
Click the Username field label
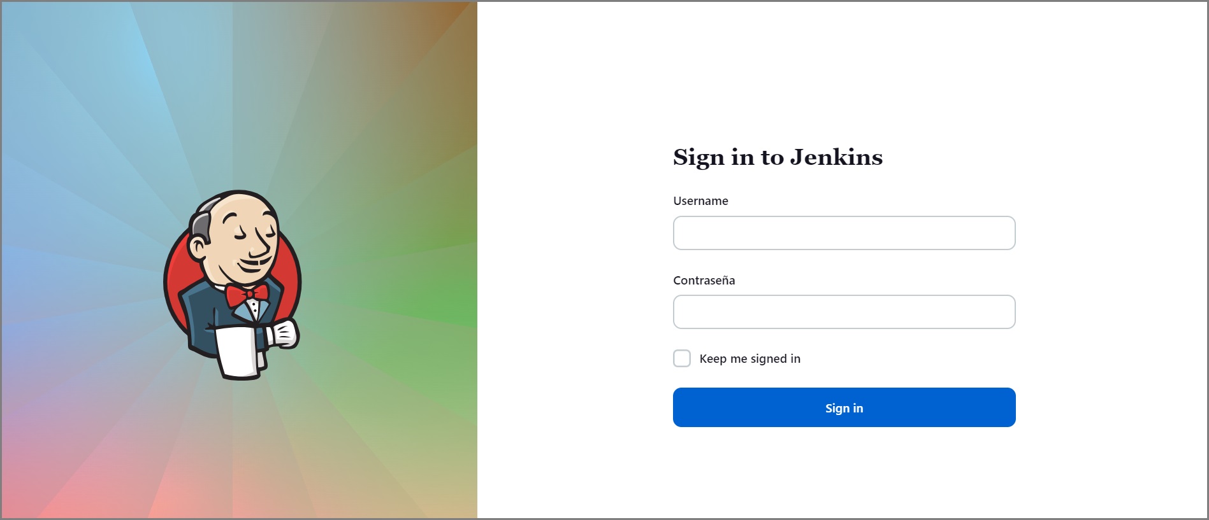coord(700,201)
